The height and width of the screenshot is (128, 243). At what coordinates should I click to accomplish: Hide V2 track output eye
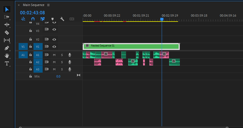tap(54, 39)
